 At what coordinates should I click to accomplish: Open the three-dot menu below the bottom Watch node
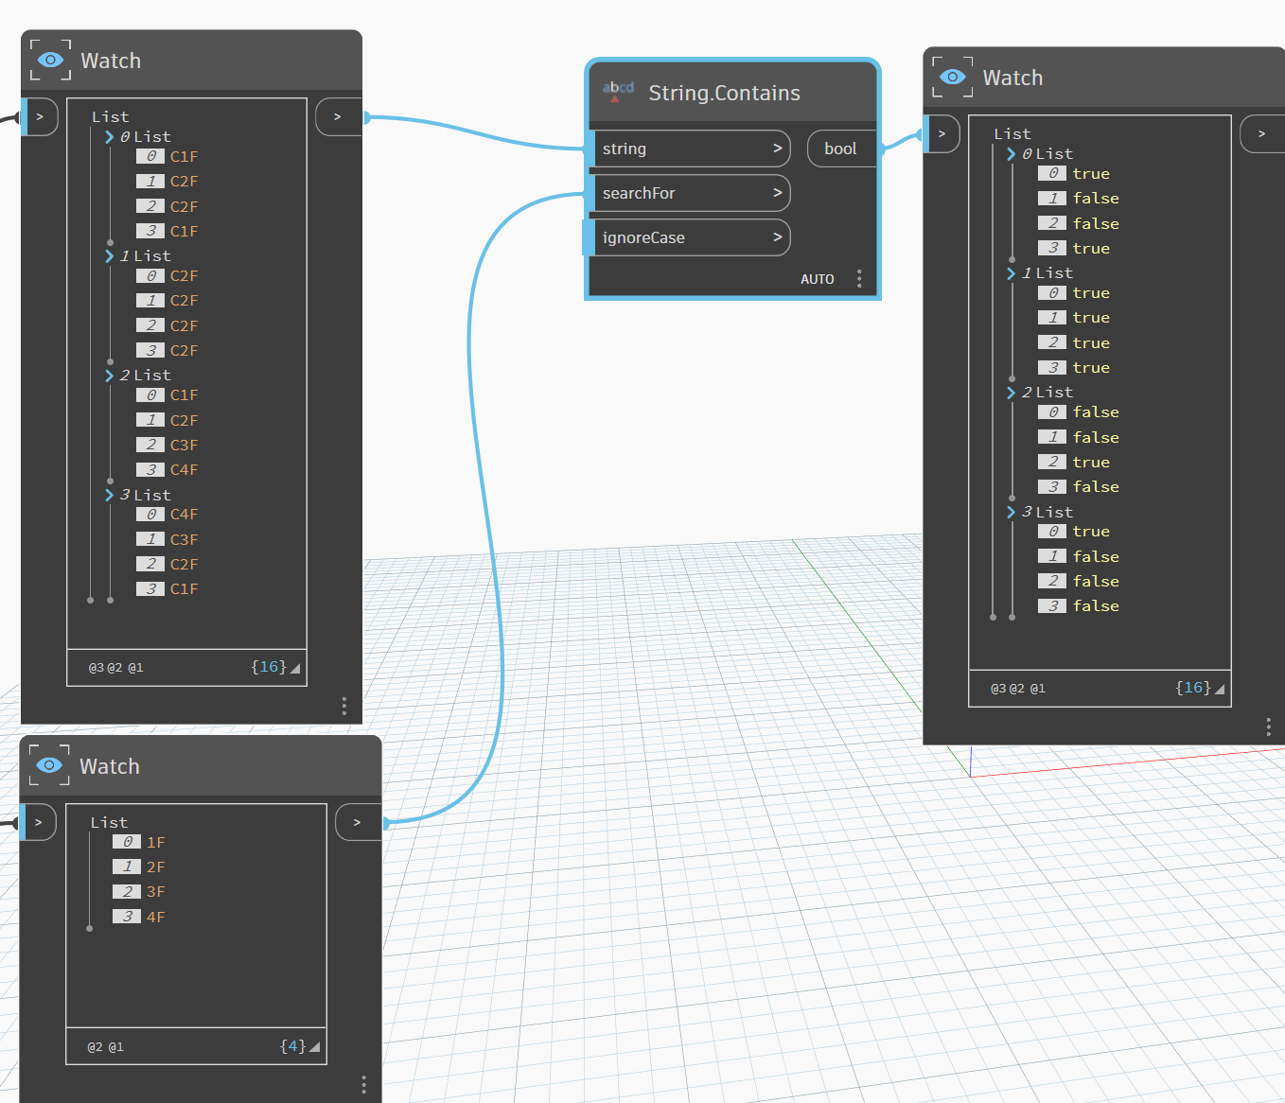tap(363, 1083)
